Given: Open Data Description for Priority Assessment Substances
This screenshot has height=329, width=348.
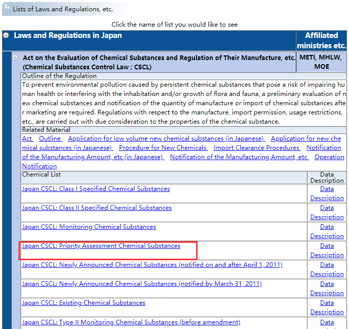Looking at the screenshot, I should [327, 250].
